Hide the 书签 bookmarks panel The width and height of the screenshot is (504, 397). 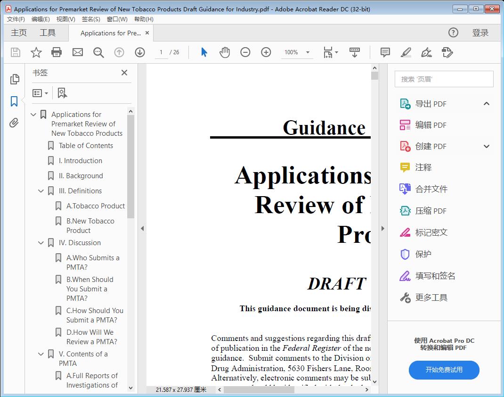click(124, 73)
